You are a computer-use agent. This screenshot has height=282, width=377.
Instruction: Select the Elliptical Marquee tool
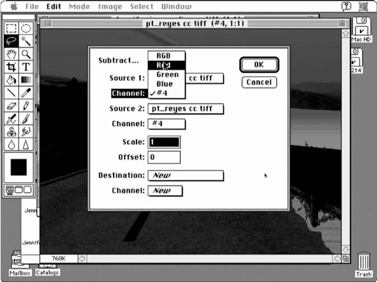(x=26, y=28)
